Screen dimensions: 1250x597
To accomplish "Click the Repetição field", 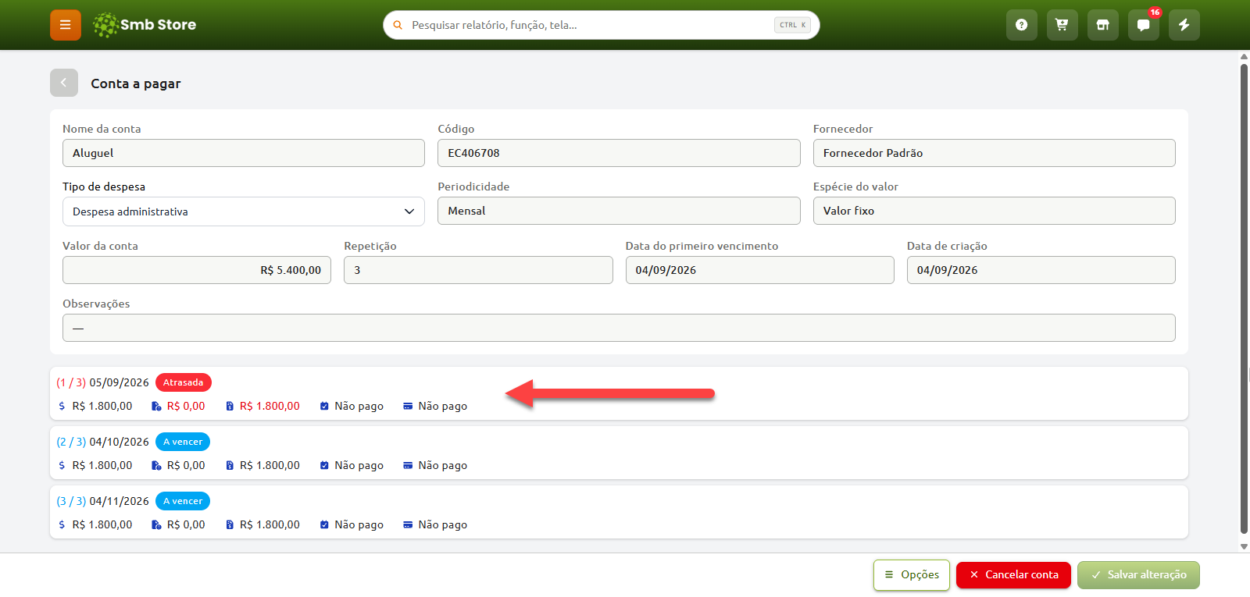I will tap(478, 270).
